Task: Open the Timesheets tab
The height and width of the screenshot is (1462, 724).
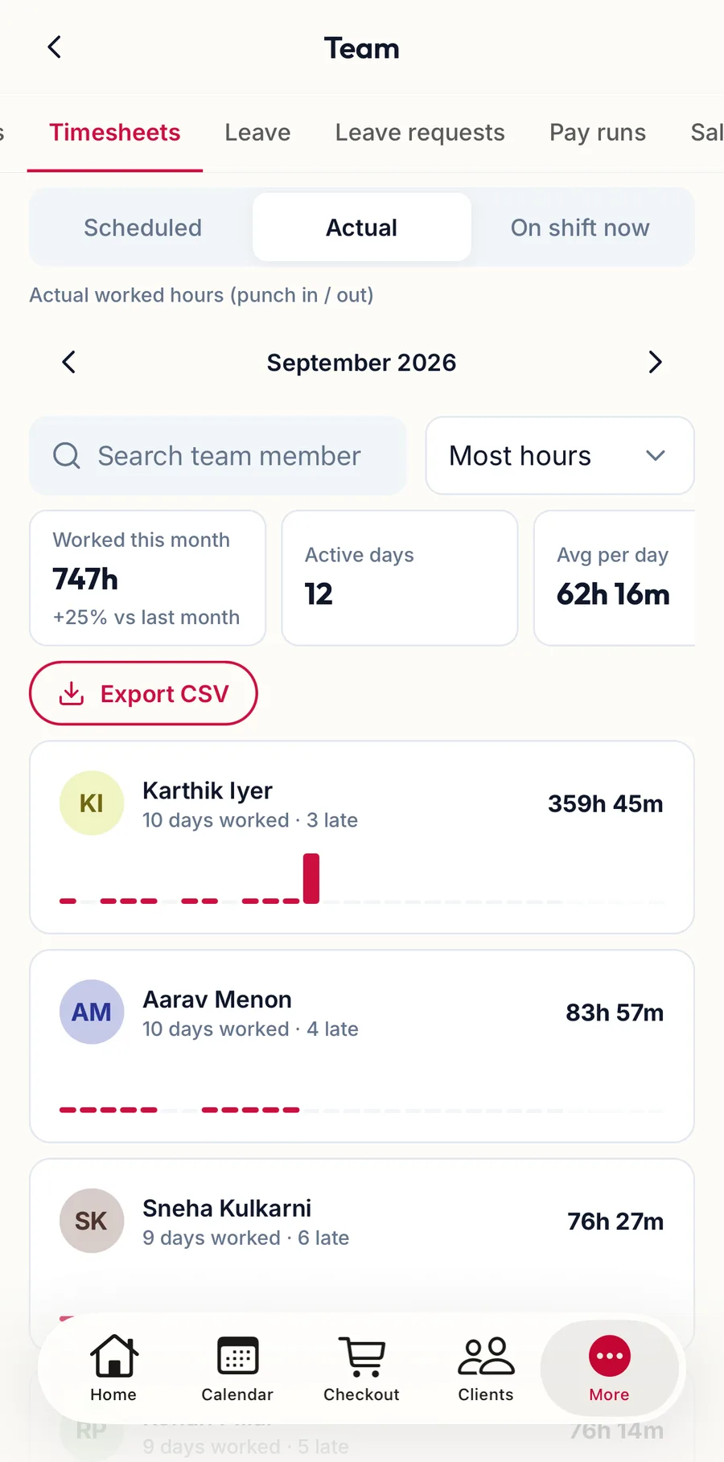Action: 115,133
